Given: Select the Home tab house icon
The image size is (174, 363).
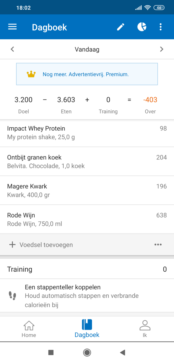Looking at the screenshot, I should pyautogui.click(x=29, y=325).
